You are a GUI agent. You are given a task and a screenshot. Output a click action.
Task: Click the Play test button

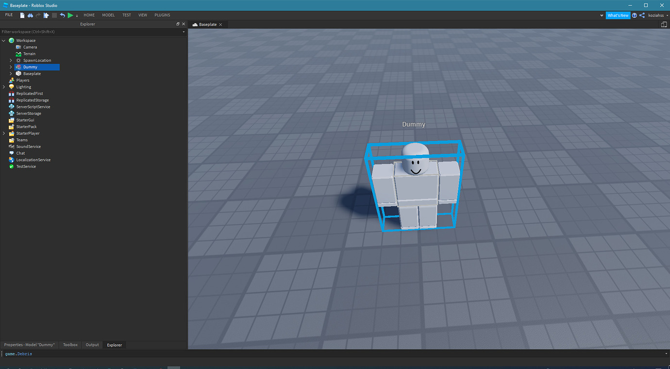[x=70, y=15]
